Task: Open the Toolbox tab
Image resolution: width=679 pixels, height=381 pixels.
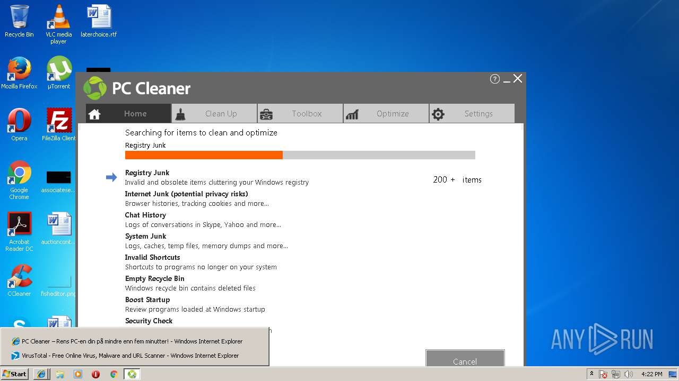Action: tap(300, 113)
